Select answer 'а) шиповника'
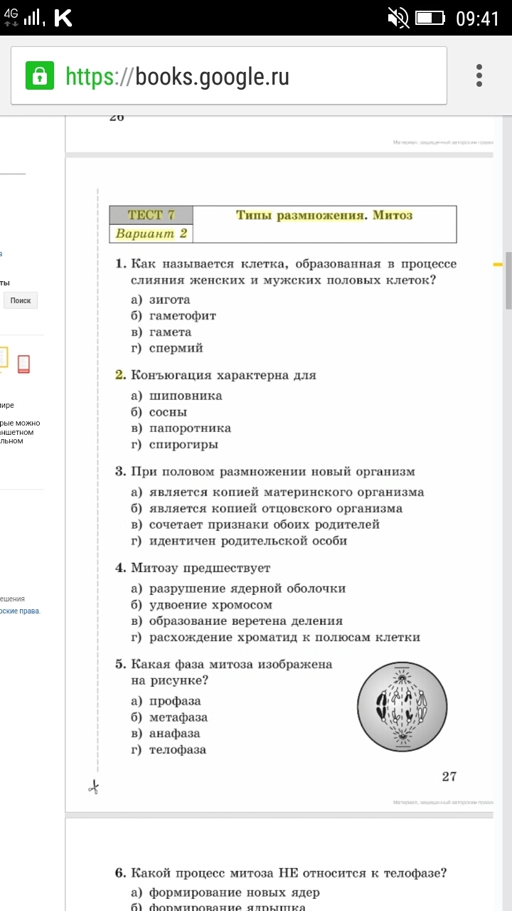Image resolution: width=512 pixels, height=911 pixels. point(176,396)
